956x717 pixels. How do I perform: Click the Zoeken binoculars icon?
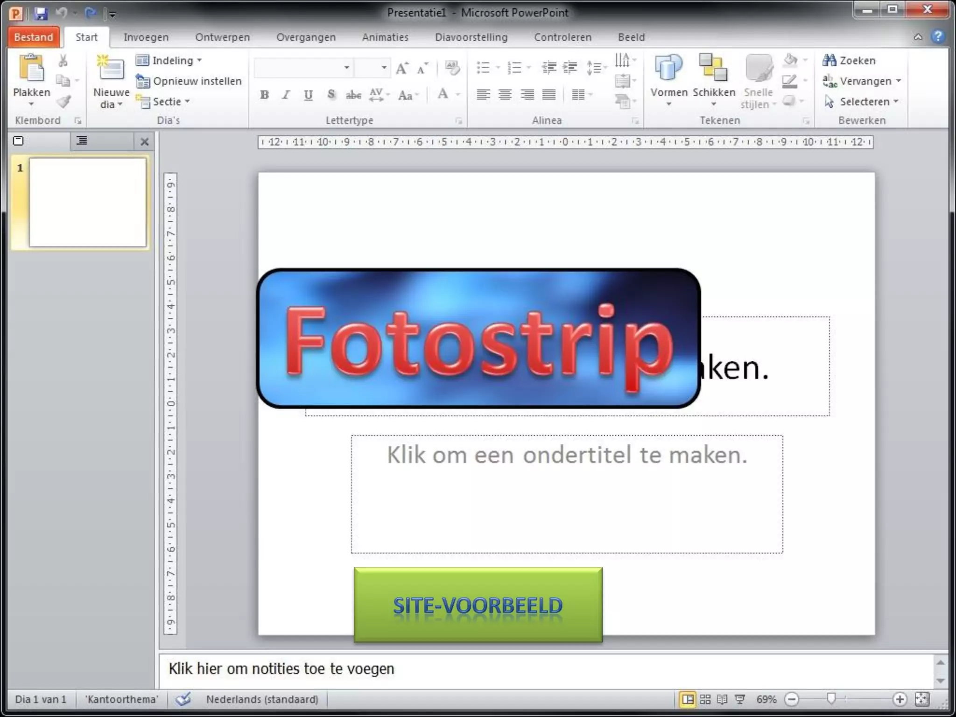(829, 60)
